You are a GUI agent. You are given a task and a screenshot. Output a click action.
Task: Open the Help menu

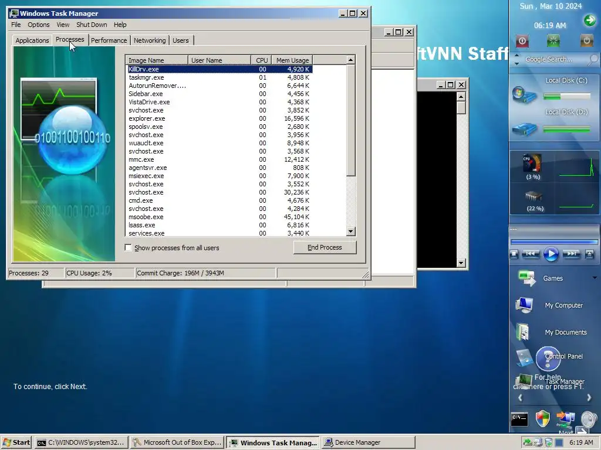(120, 25)
